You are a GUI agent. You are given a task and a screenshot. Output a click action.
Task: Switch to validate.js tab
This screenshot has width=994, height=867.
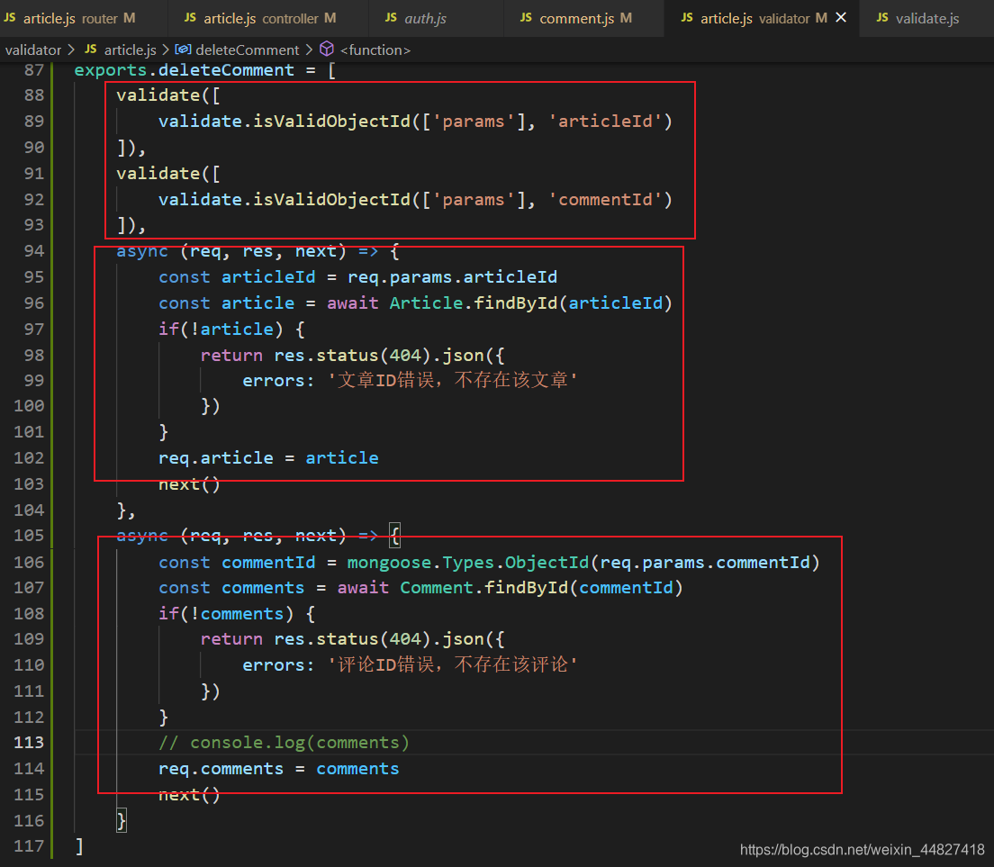tap(926, 18)
